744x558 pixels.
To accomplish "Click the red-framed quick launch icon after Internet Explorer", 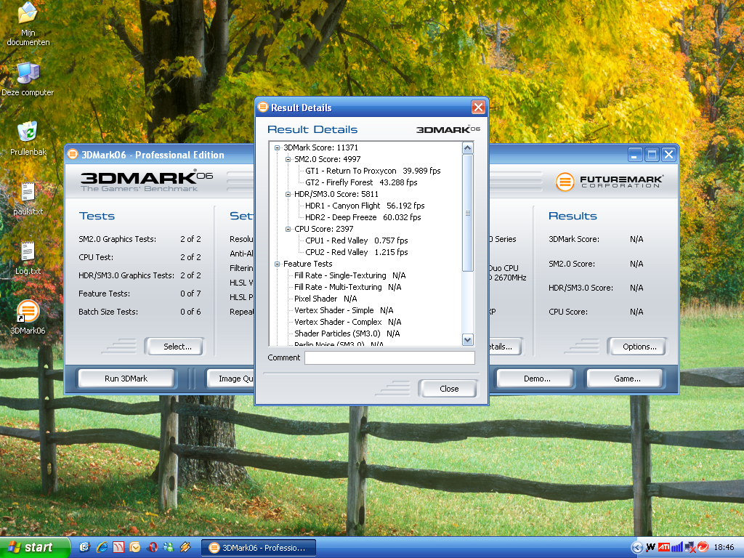I will pyautogui.click(x=118, y=548).
